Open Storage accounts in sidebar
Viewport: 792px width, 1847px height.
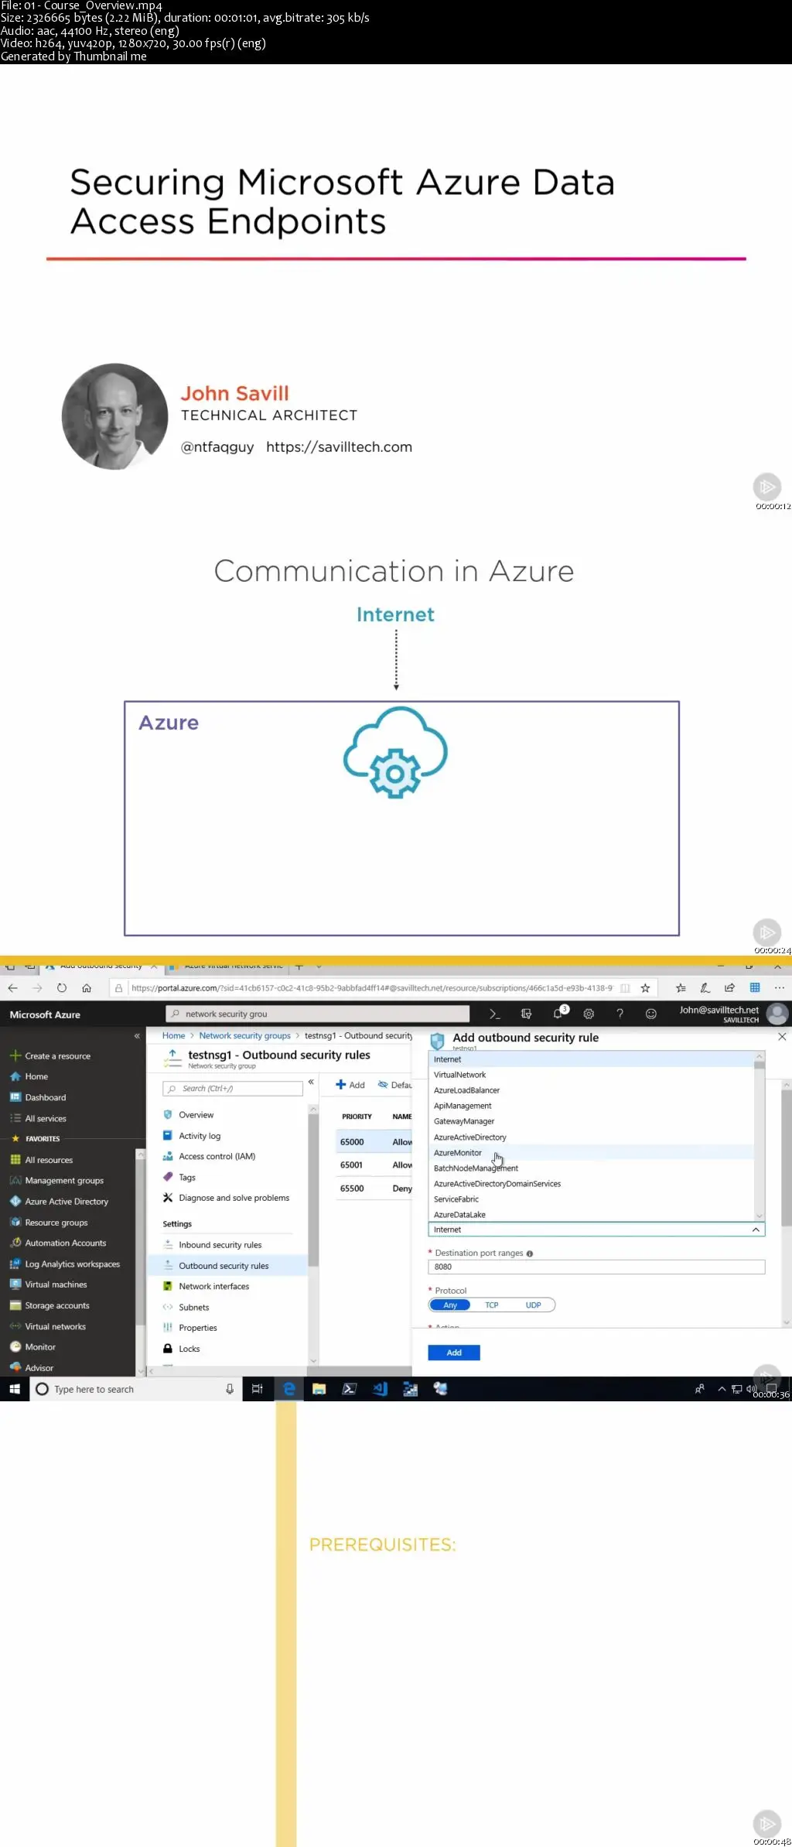[57, 1305]
